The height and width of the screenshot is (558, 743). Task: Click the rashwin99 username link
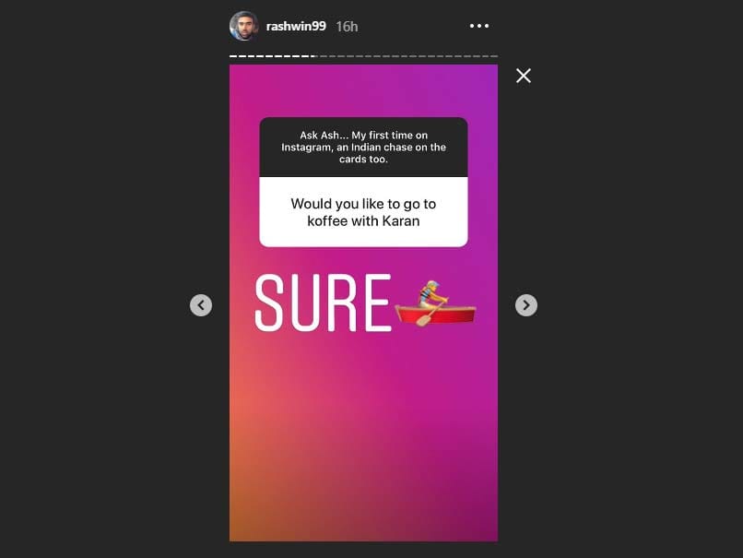coord(296,26)
